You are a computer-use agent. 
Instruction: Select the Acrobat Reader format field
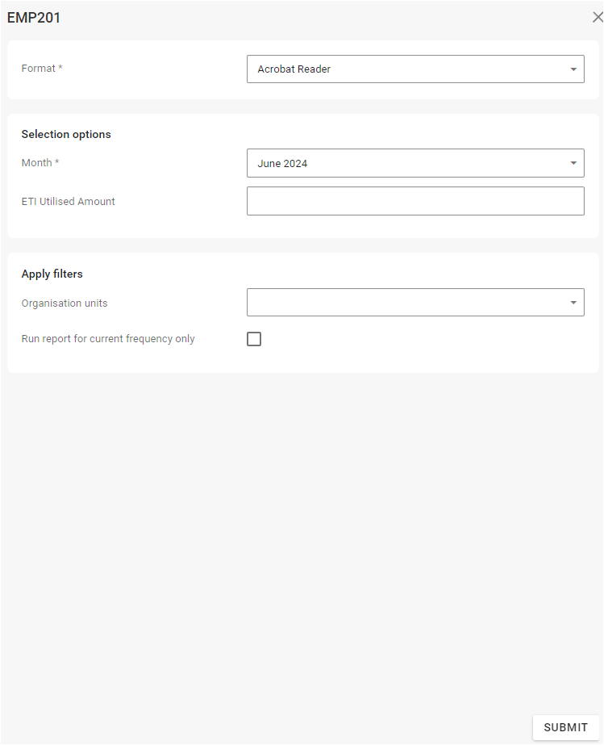403,69
